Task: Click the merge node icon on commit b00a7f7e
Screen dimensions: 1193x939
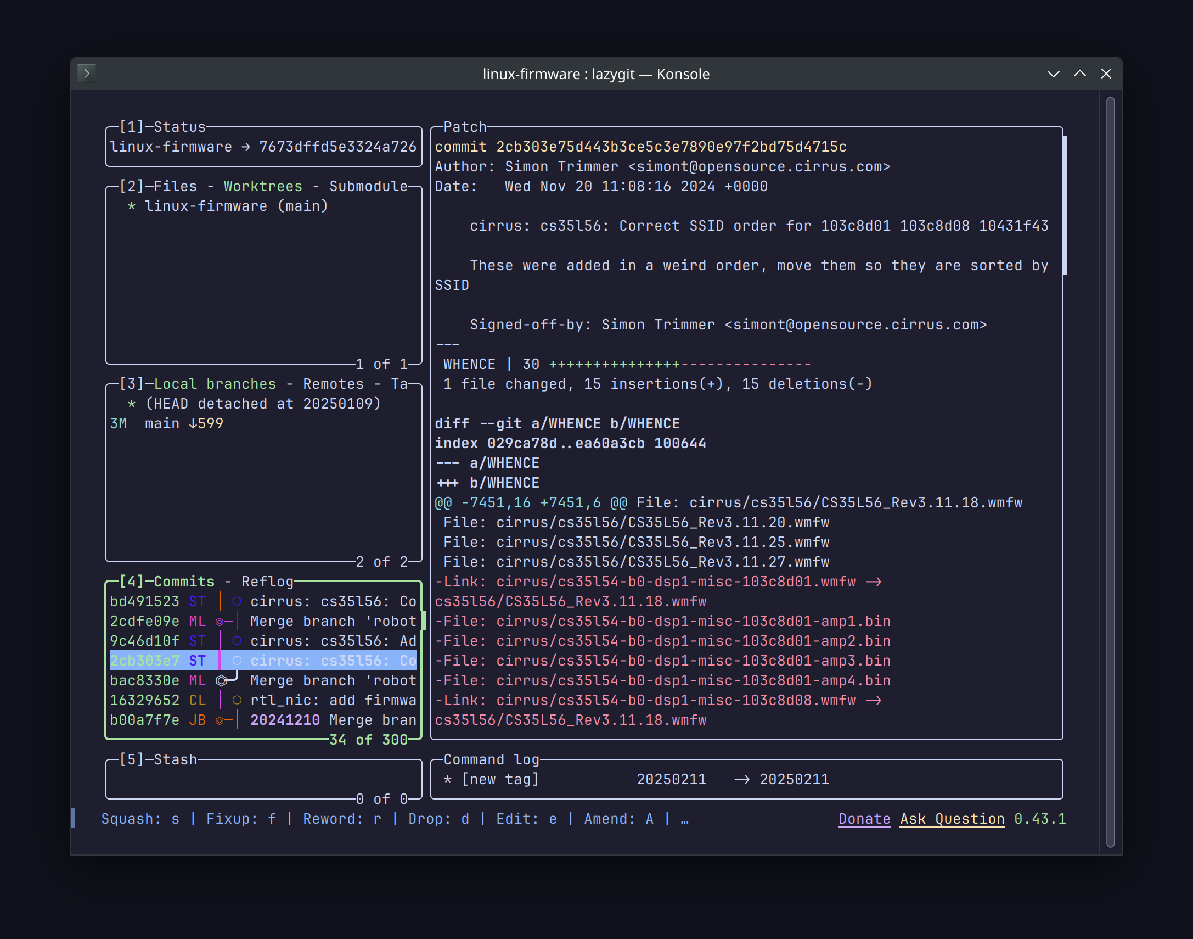Action: point(220,721)
